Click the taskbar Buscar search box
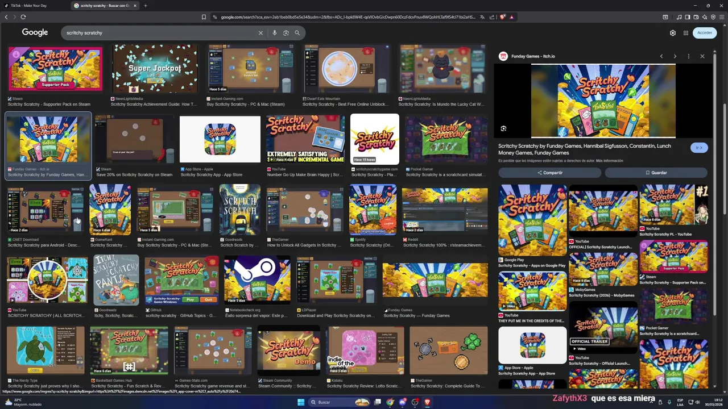This screenshot has height=409, width=728. pyautogui.click(x=340, y=402)
